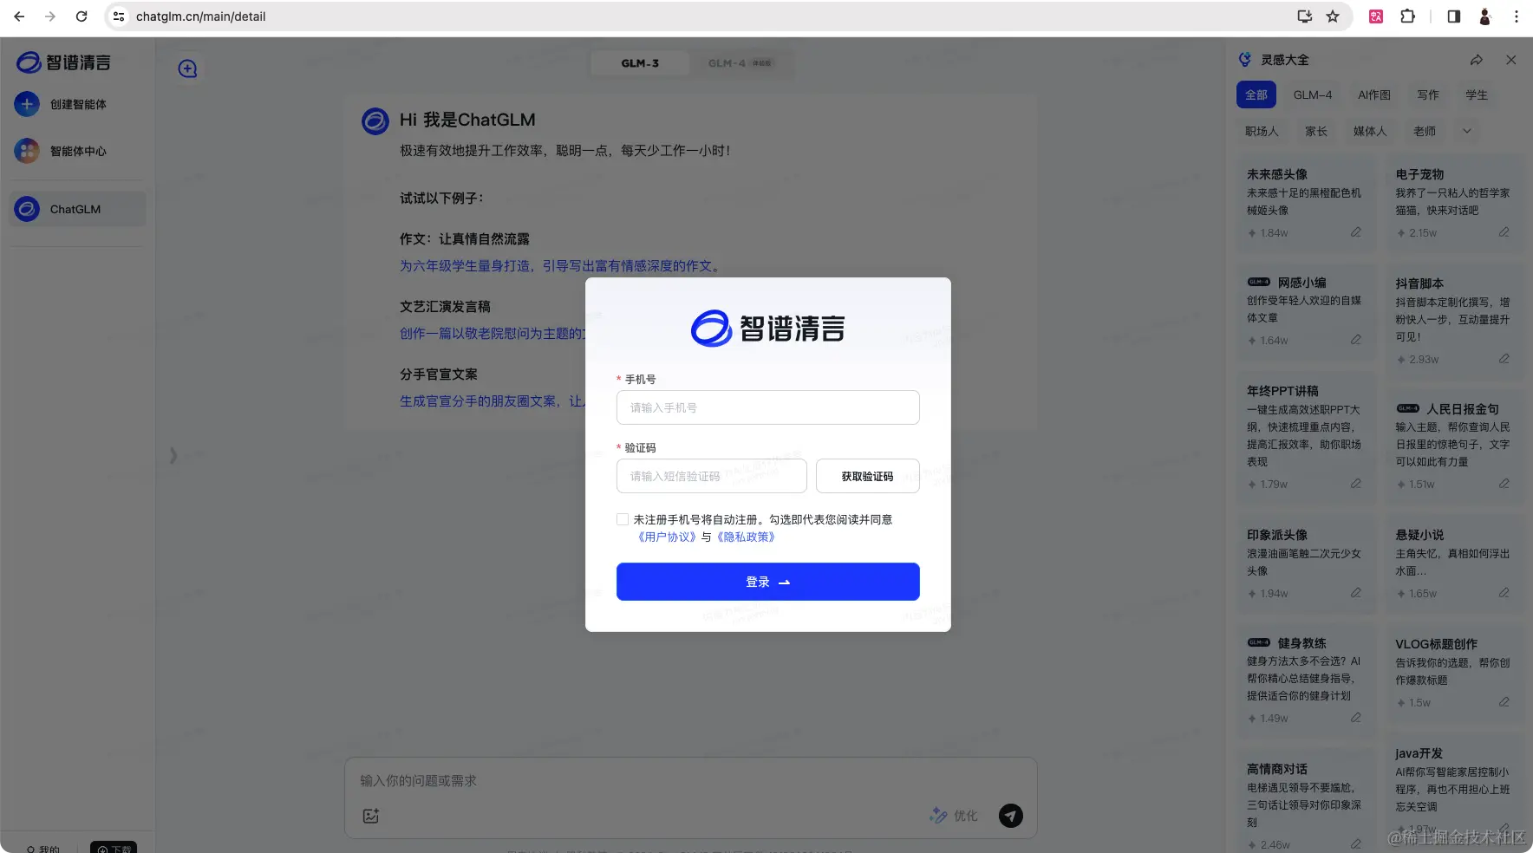This screenshot has width=1533, height=853.
Task: Click the blue 登录 login button
Action: pyautogui.click(x=767, y=582)
